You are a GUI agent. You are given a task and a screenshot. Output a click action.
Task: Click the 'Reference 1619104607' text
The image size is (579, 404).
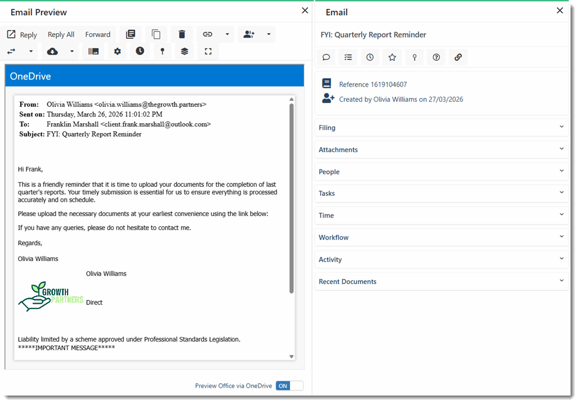tap(373, 84)
